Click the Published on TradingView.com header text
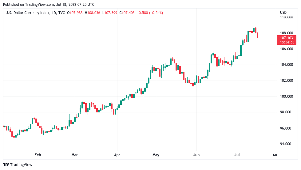Viewport: 301px width, 170px height. coord(48,5)
